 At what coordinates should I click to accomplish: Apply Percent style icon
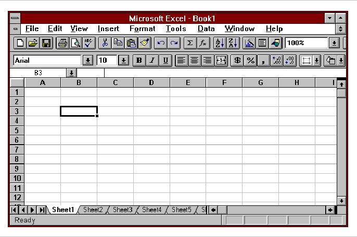pyautogui.click(x=250, y=61)
